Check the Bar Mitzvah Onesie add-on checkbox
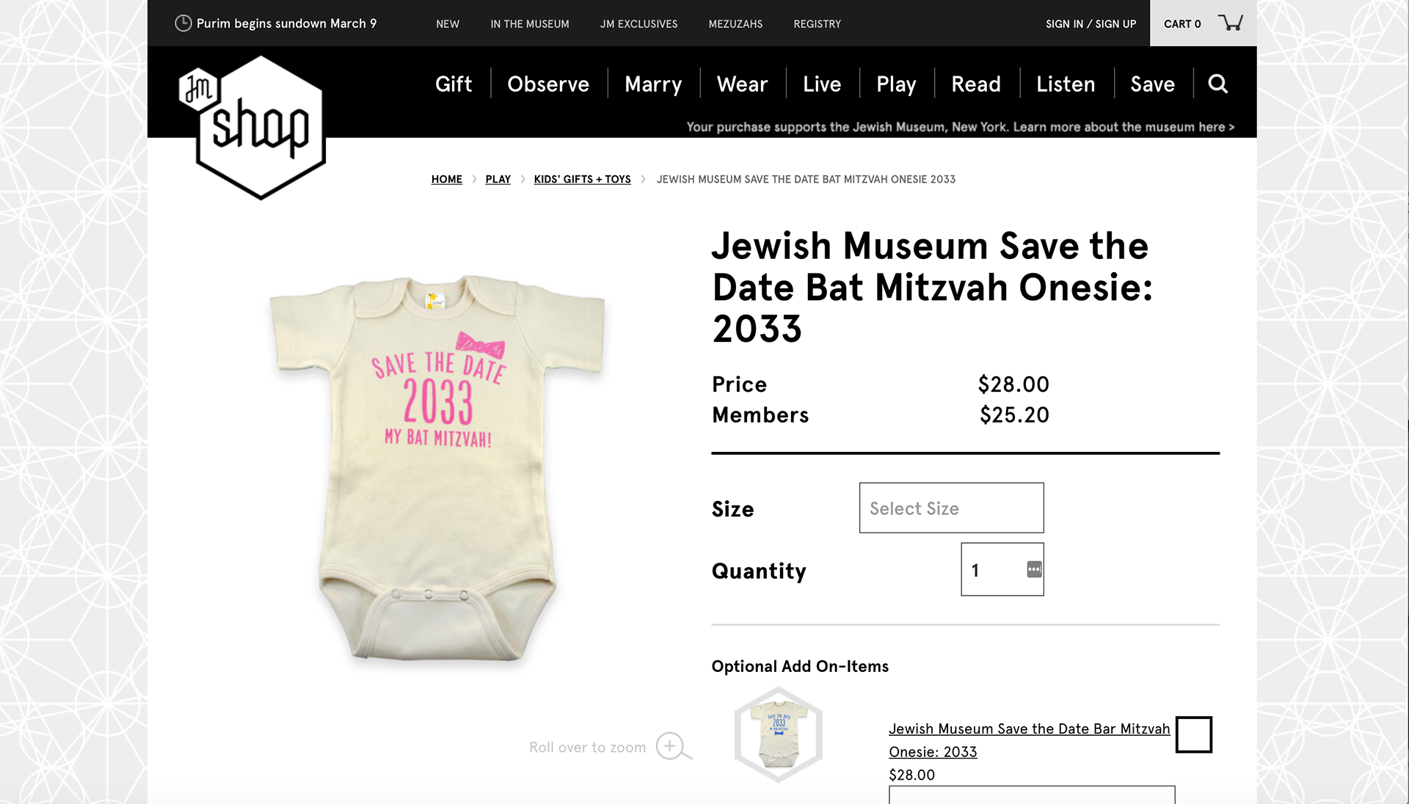Screen dimensions: 1409x804 (1193, 734)
